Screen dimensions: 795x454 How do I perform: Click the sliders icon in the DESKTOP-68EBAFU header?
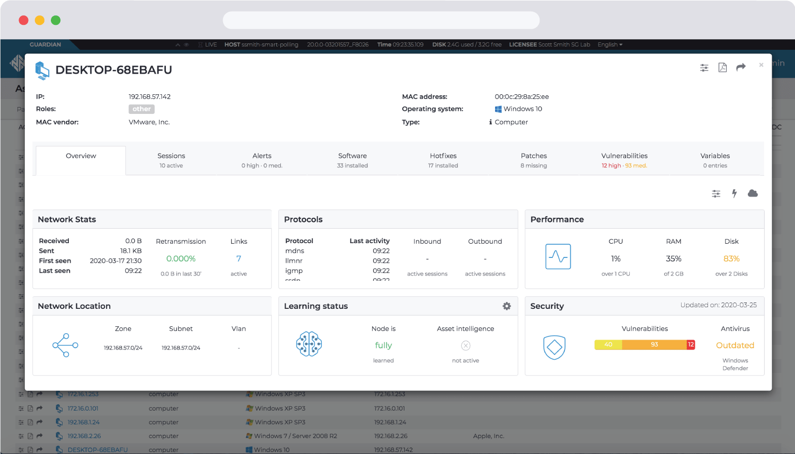click(x=704, y=67)
